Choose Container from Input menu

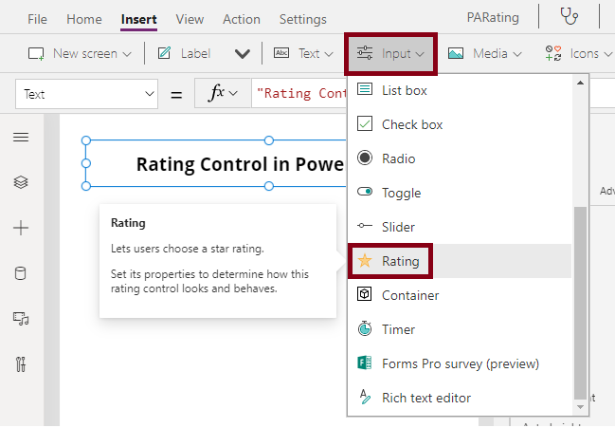tap(460, 295)
